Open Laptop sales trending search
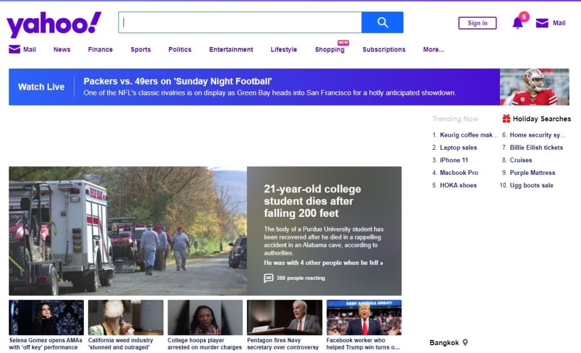581x353 pixels. [x=458, y=148]
